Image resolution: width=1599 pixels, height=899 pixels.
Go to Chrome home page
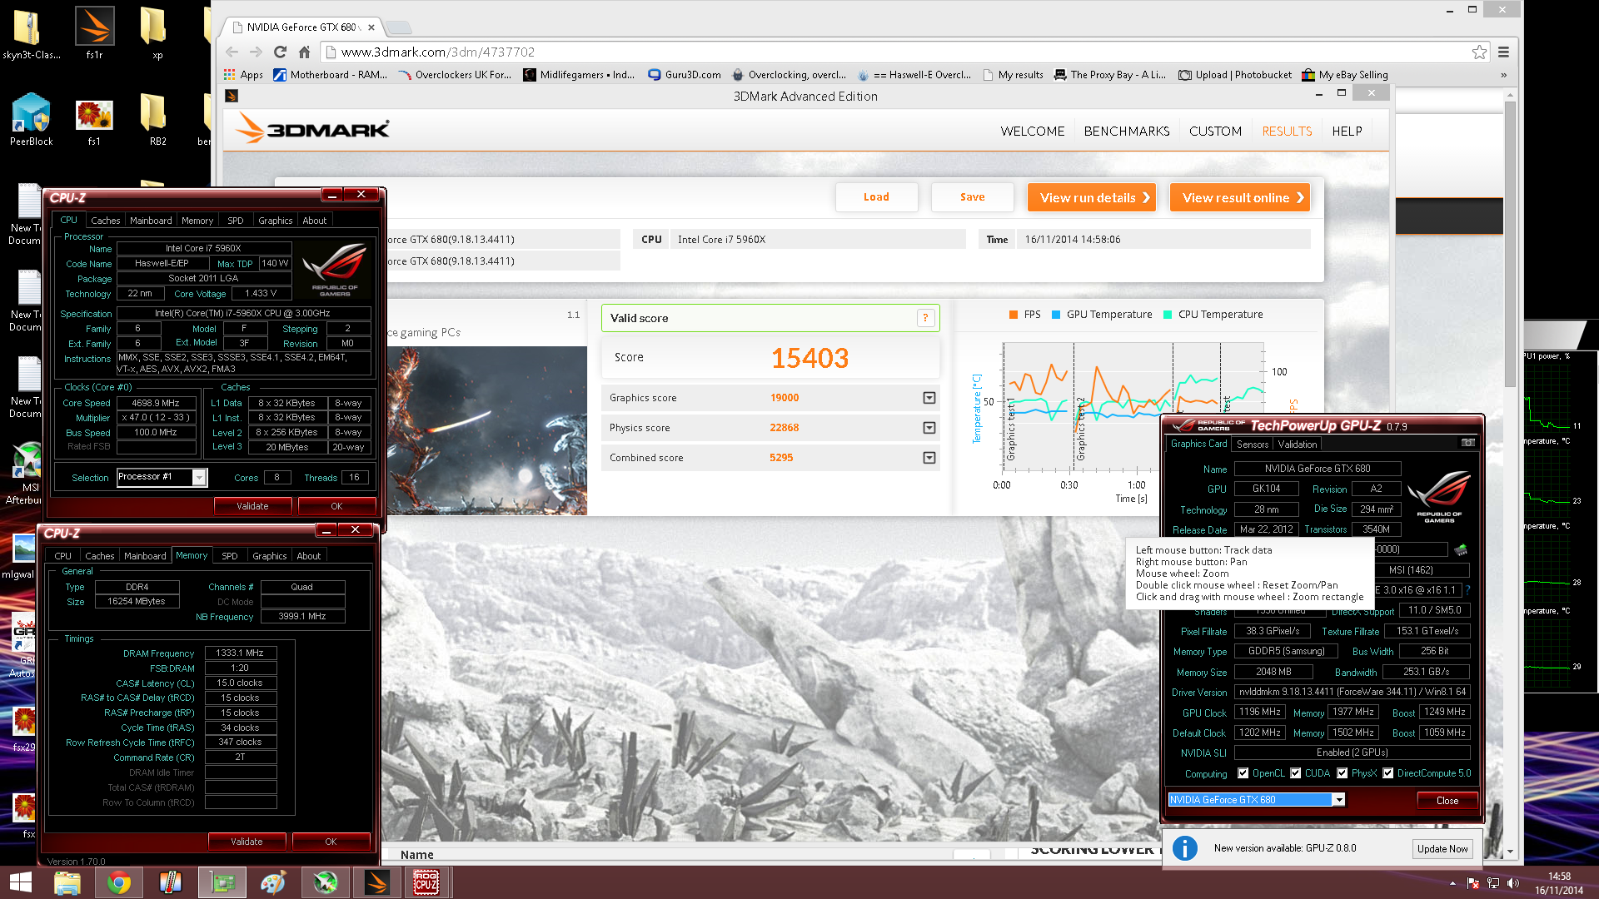(304, 52)
